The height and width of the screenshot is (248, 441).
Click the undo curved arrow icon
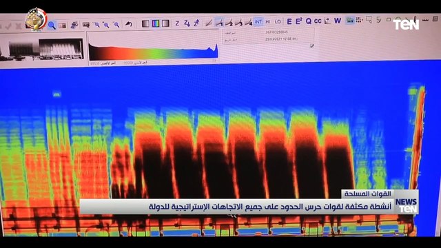(x=129, y=24)
